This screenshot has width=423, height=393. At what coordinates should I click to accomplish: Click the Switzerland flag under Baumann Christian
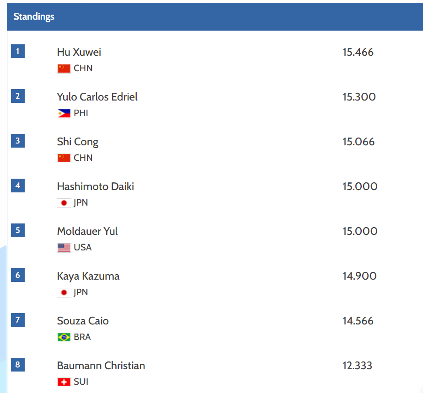64,382
